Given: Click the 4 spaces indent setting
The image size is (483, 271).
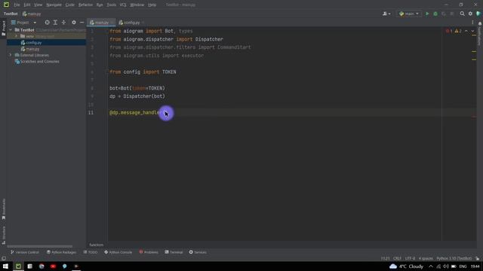Looking at the screenshot, I should pyautogui.click(x=426, y=258).
